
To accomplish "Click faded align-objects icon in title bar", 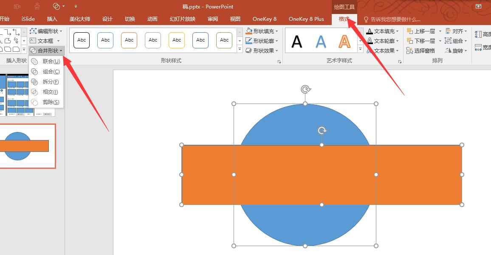I will 17,6.
